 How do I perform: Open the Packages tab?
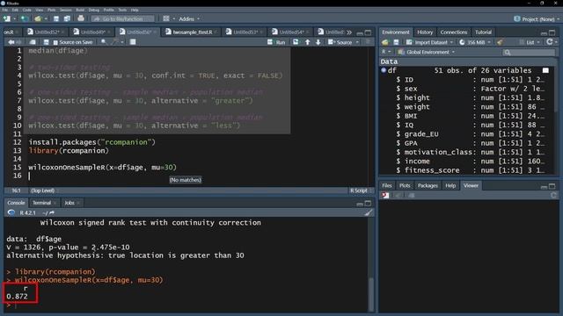click(428, 185)
